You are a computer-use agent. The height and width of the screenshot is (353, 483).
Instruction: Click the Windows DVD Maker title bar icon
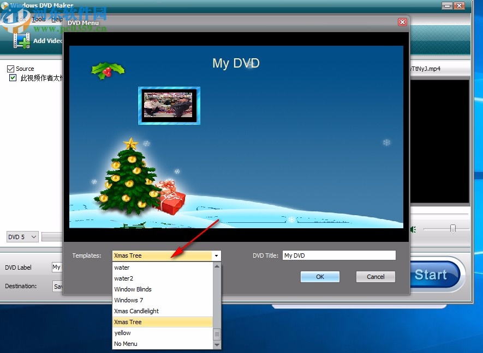coord(4,5)
